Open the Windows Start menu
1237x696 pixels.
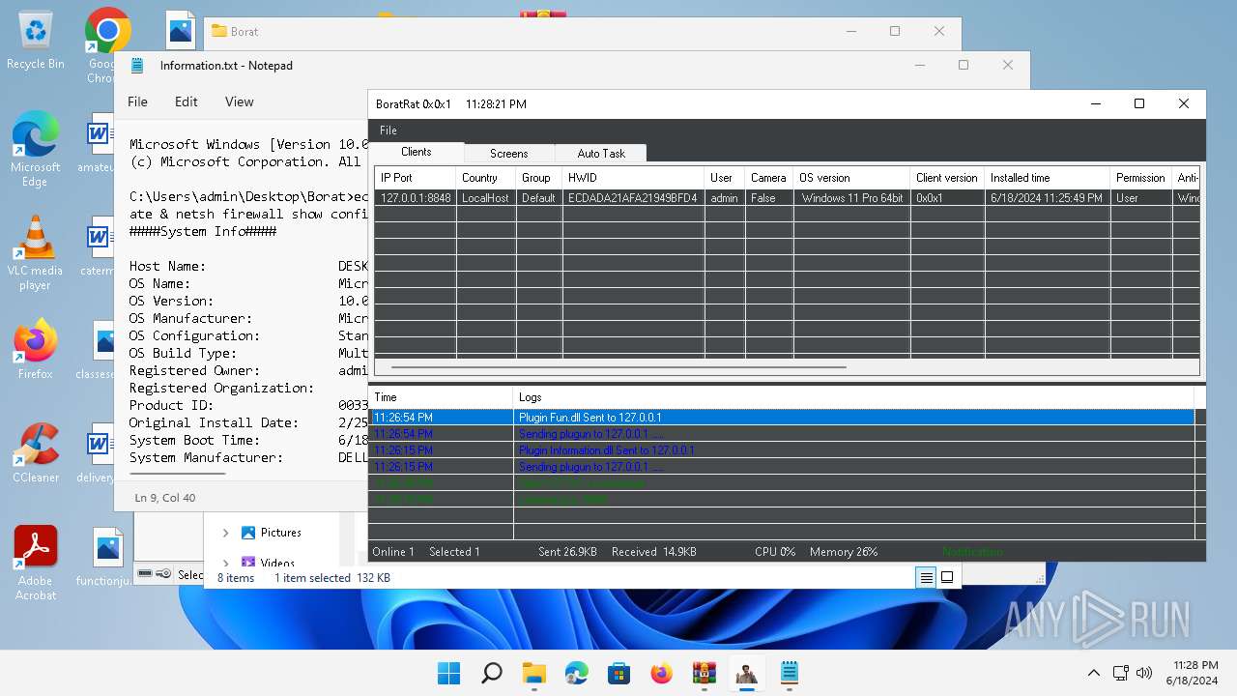coord(448,673)
